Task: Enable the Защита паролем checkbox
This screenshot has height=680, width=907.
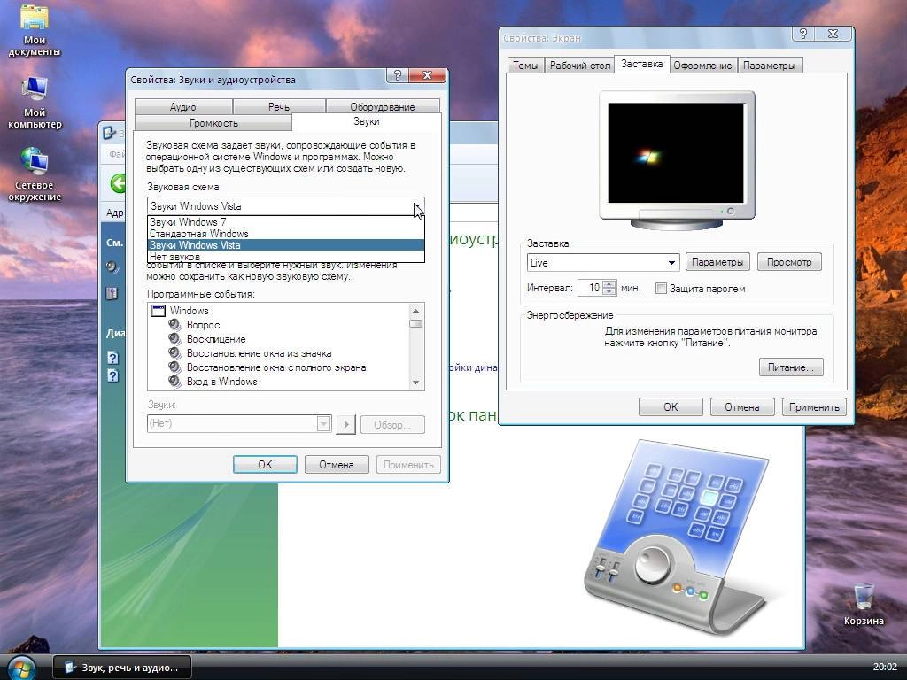Action: [x=661, y=288]
